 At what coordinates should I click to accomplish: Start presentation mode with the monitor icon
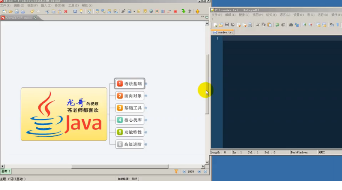[75, 11]
